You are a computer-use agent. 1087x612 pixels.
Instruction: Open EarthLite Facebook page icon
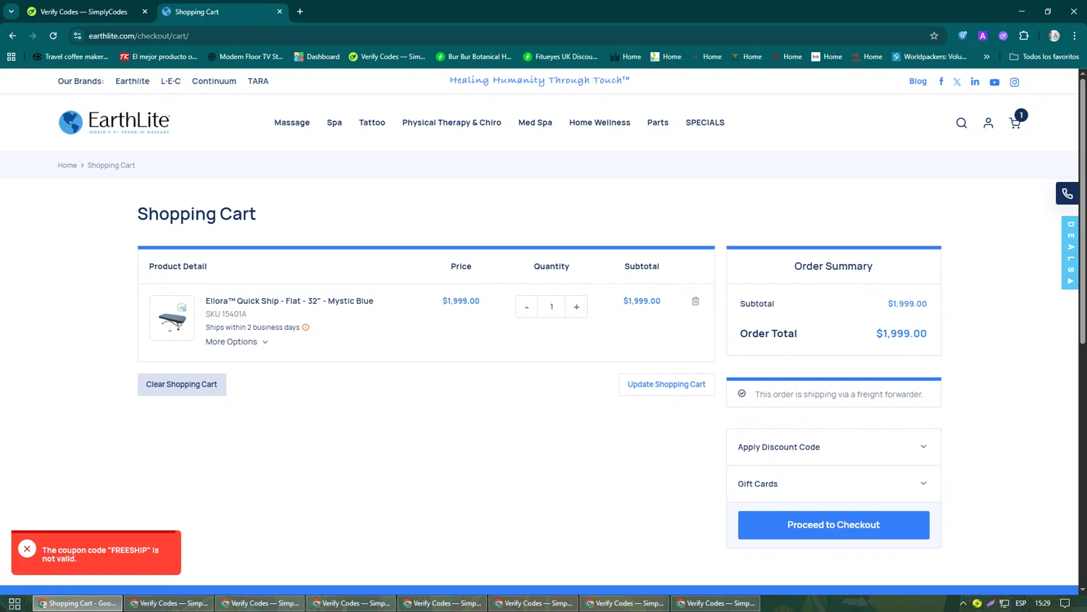941,82
